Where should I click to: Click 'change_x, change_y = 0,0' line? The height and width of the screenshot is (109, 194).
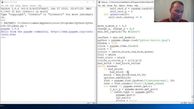[x=116, y=29]
